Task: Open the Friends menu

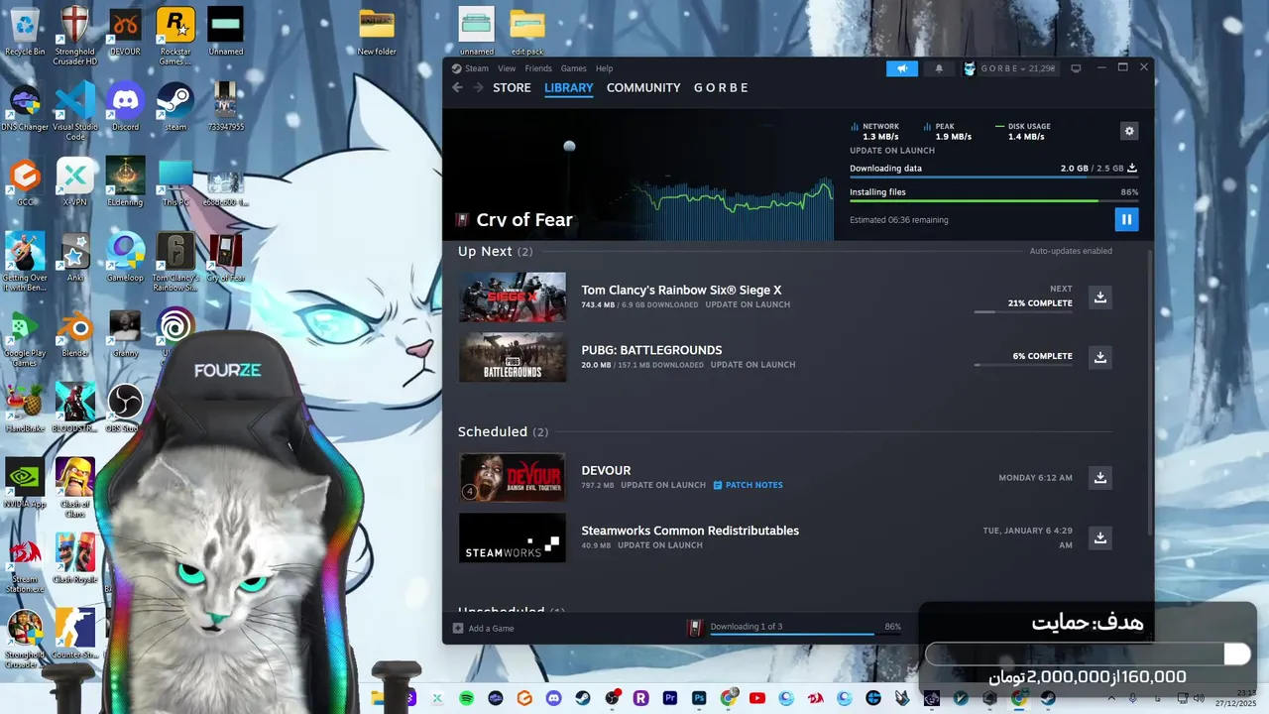Action: pos(538,68)
